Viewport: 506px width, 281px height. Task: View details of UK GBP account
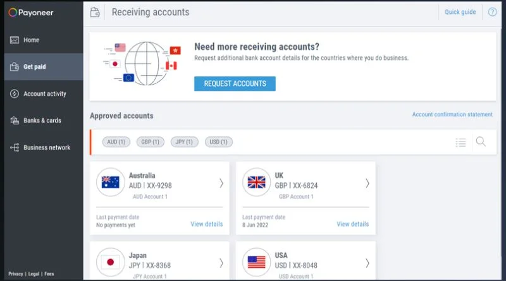point(353,224)
